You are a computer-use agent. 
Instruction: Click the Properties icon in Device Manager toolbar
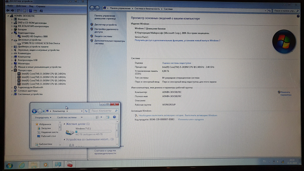pos(24,11)
